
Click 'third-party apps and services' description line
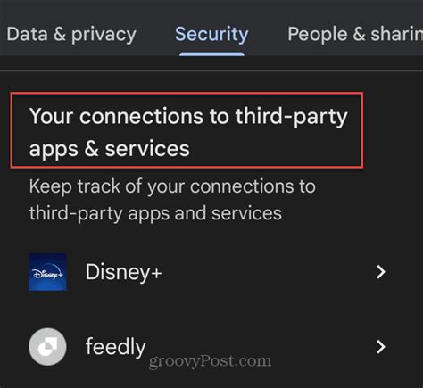pos(155,213)
